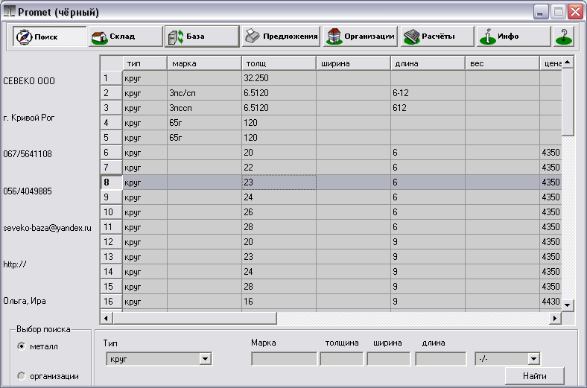The height and width of the screenshot is (388, 587).
Task: Click the марка column header
Action: (204, 63)
